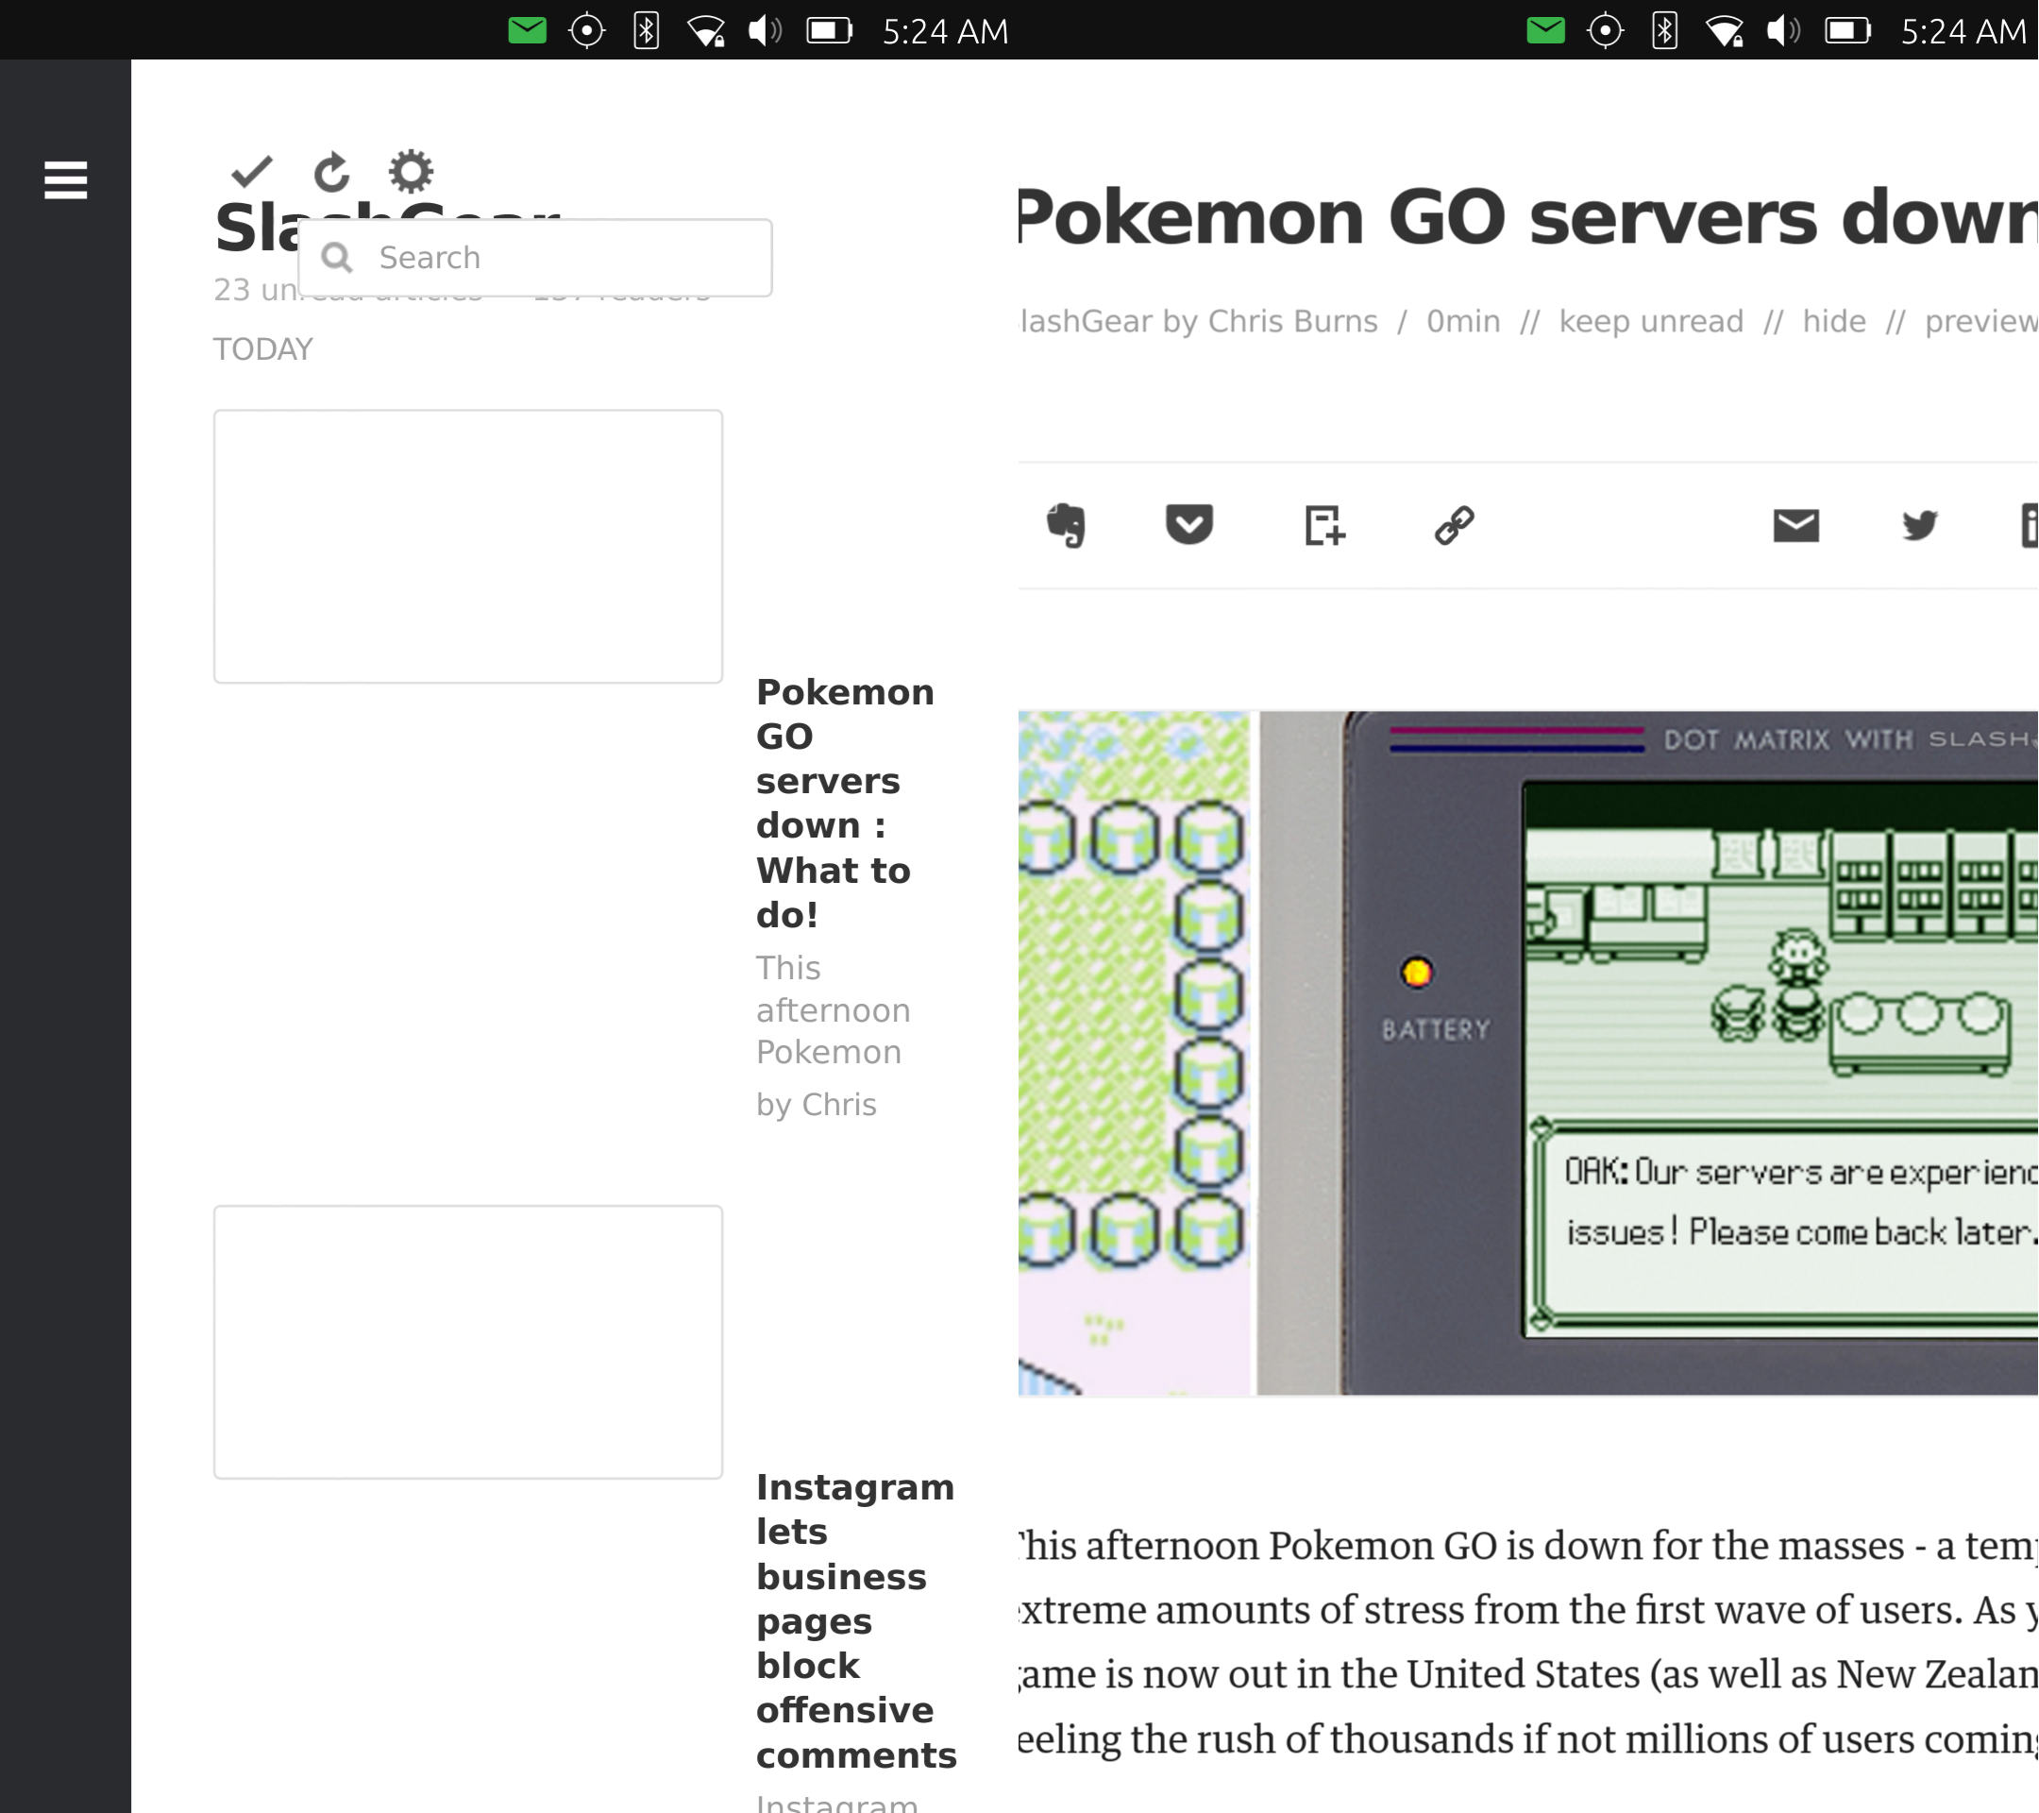Add article to a board
Screen dimensions: 2039x1813
click(1324, 525)
